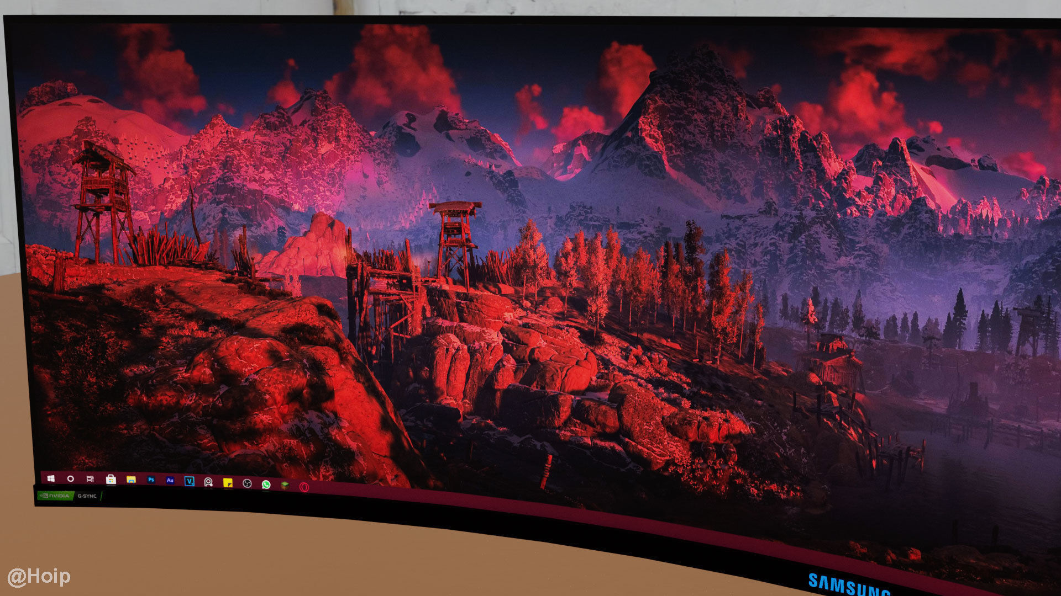This screenshot has width=1061, height=596.
Task: Click the G-SYNC label
Action: pyautogui.click(x=87, y=496)
